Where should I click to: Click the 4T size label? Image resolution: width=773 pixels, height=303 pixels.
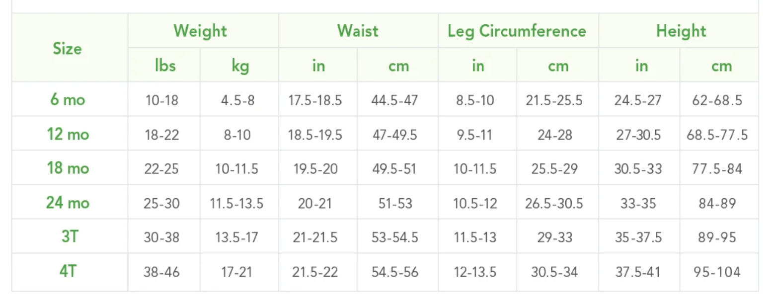click(68, 271)
